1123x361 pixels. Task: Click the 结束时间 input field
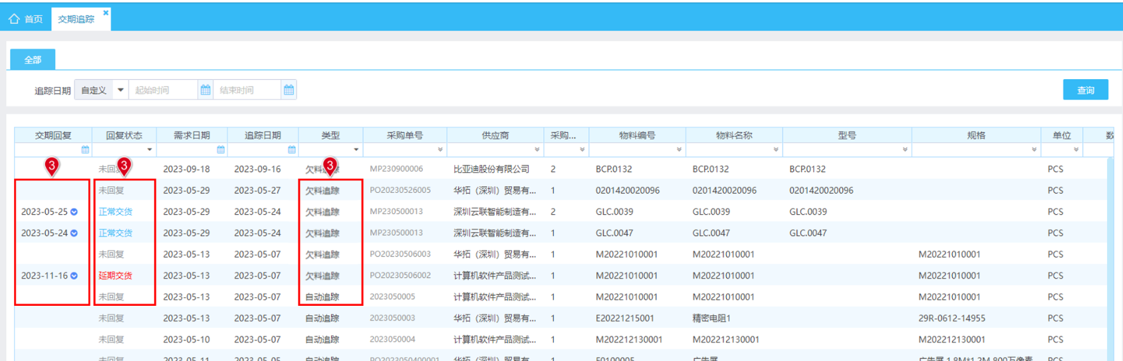click(x=247, y=90)
